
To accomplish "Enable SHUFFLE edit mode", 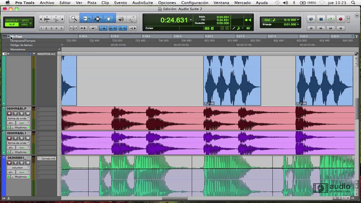I will (12, 21).
